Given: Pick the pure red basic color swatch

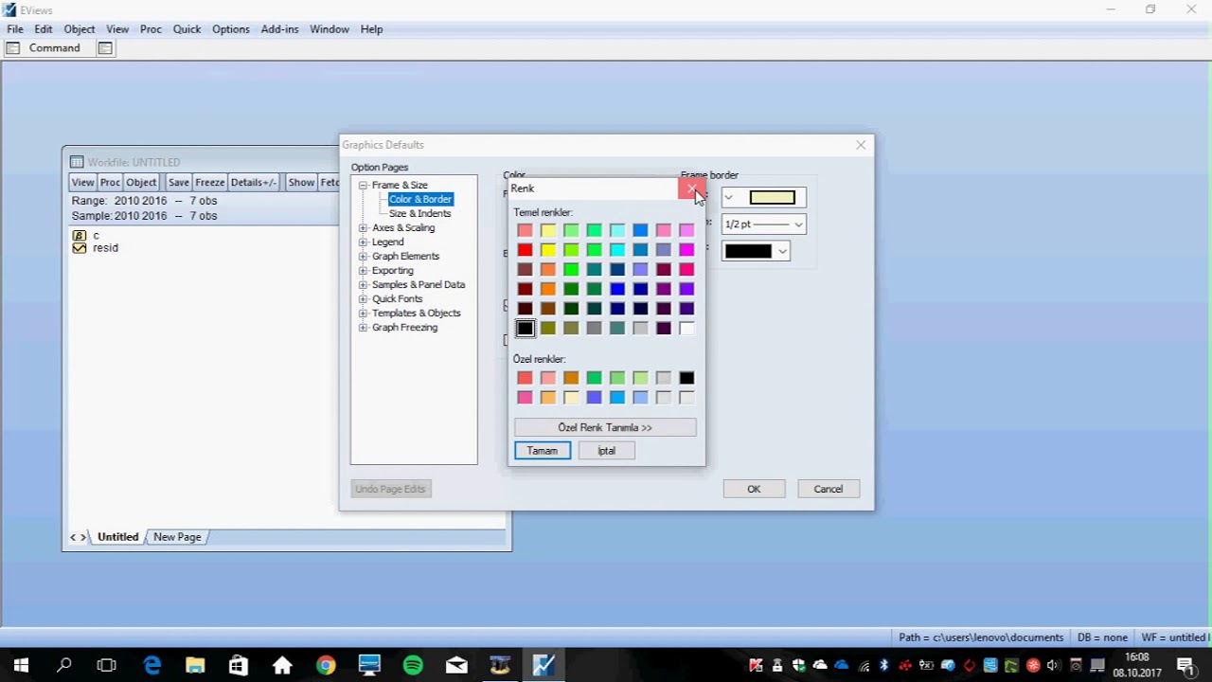Looking at the screenshot, I should (x=525, y=250).
